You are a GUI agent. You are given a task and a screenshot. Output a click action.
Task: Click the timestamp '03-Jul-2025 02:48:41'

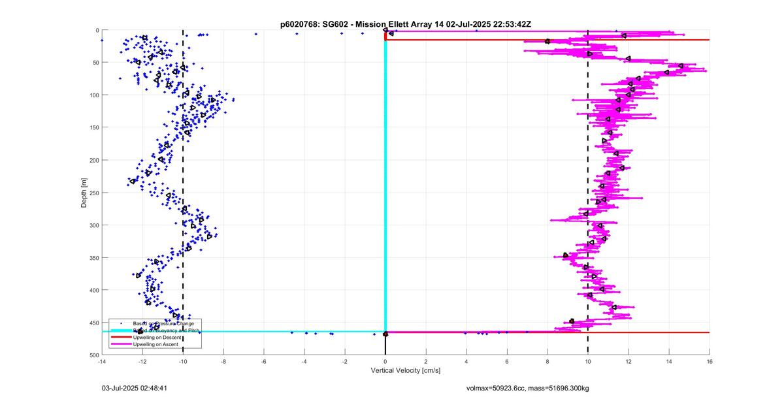135,388
